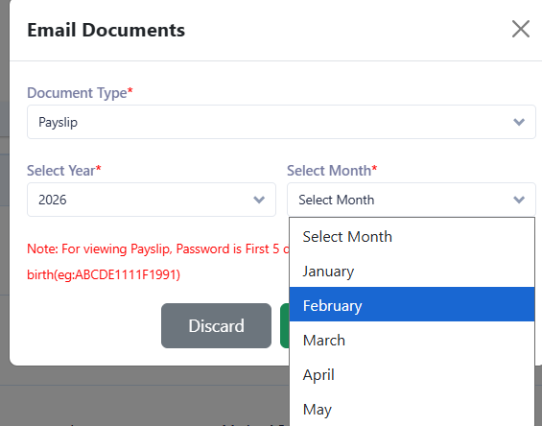Choose the placeholder 'Select Month' list option
This screenshot has width=542, height=426.
click(x=412, y=237)
